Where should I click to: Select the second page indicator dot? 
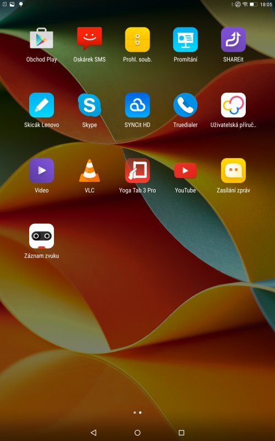point(140,412)
